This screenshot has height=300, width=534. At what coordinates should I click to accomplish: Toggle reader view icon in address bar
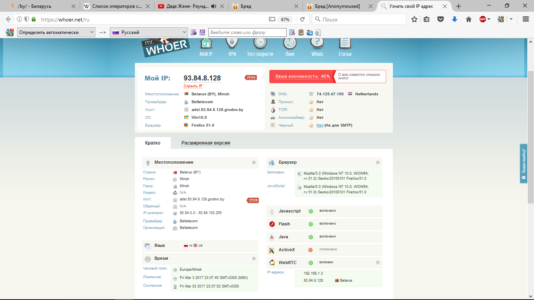click(x=272, y=19)
